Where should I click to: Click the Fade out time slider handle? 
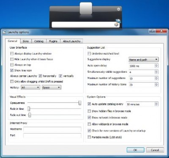point(30,115)
